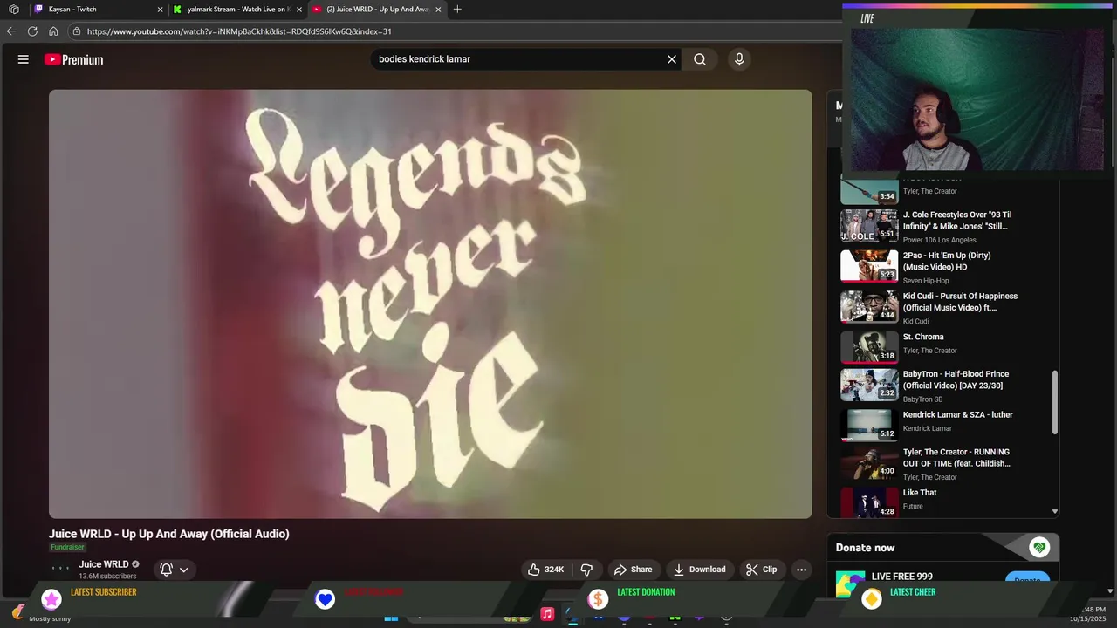Close the Juice WRLD YouTube tab

pos(438,10)
